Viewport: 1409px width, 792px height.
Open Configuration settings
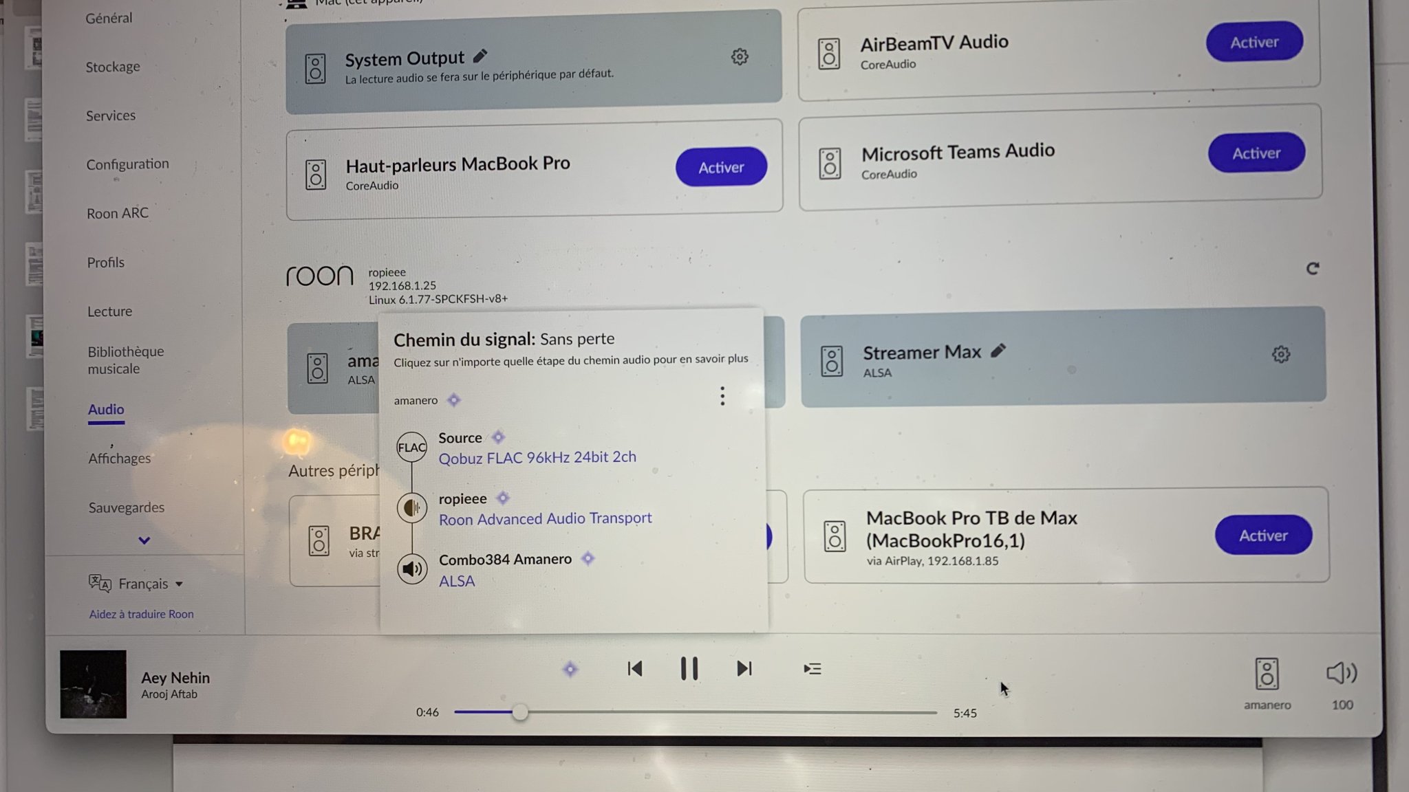pos(127,164)
